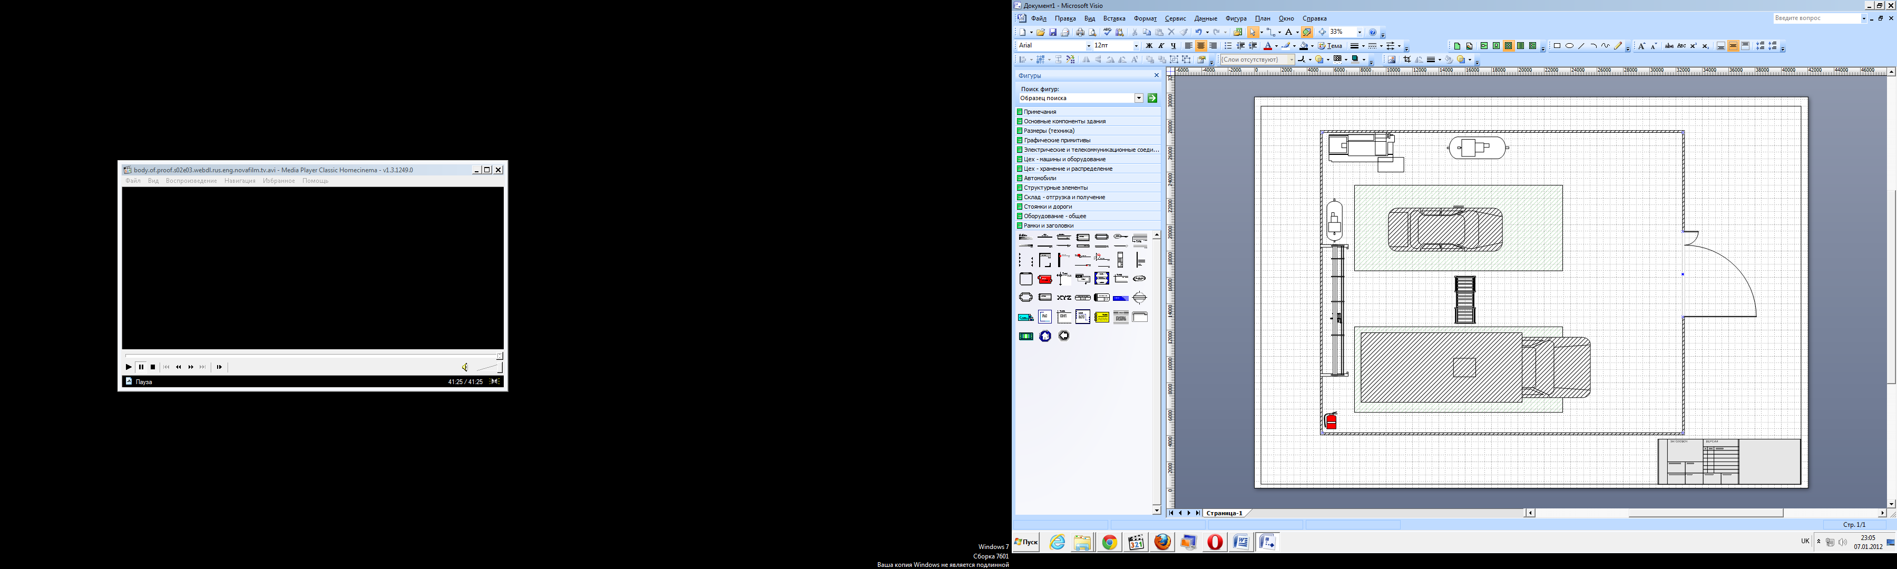
Task: Pick the Freeform squiggle drawing tool
Action: (1606, 46)
